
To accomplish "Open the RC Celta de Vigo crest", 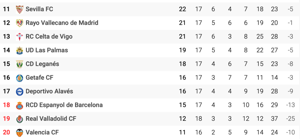I will tap(20, 37).
